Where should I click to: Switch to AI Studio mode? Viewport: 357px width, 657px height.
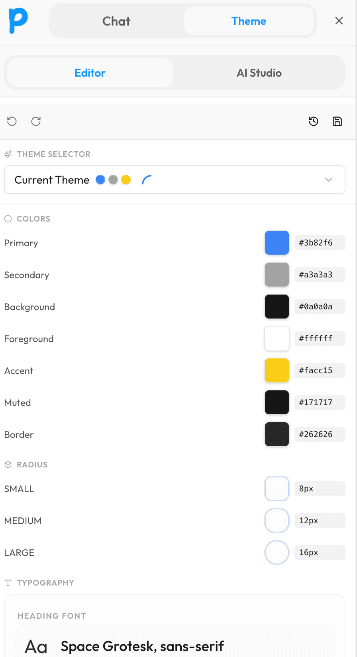coord(259,73)
